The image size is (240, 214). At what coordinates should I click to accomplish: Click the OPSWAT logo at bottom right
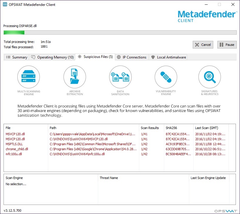226,211
